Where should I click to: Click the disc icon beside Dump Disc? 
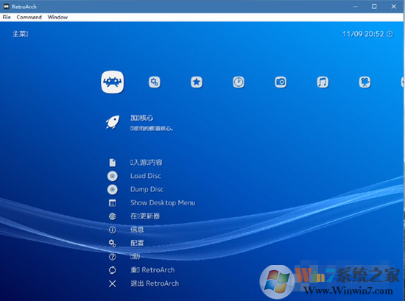point(113,189)
